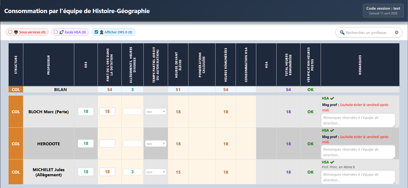Click the BILAN row label
This screenshot has height=188, width=408.
[61, 89]
